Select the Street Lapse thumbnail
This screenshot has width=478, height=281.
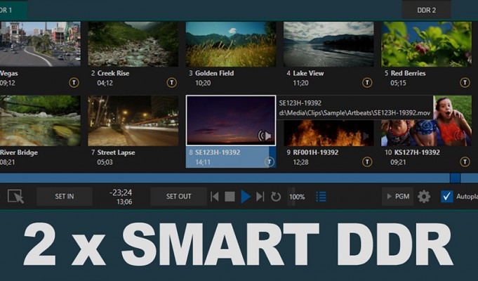pyautogui.click(x=133, y=121)
